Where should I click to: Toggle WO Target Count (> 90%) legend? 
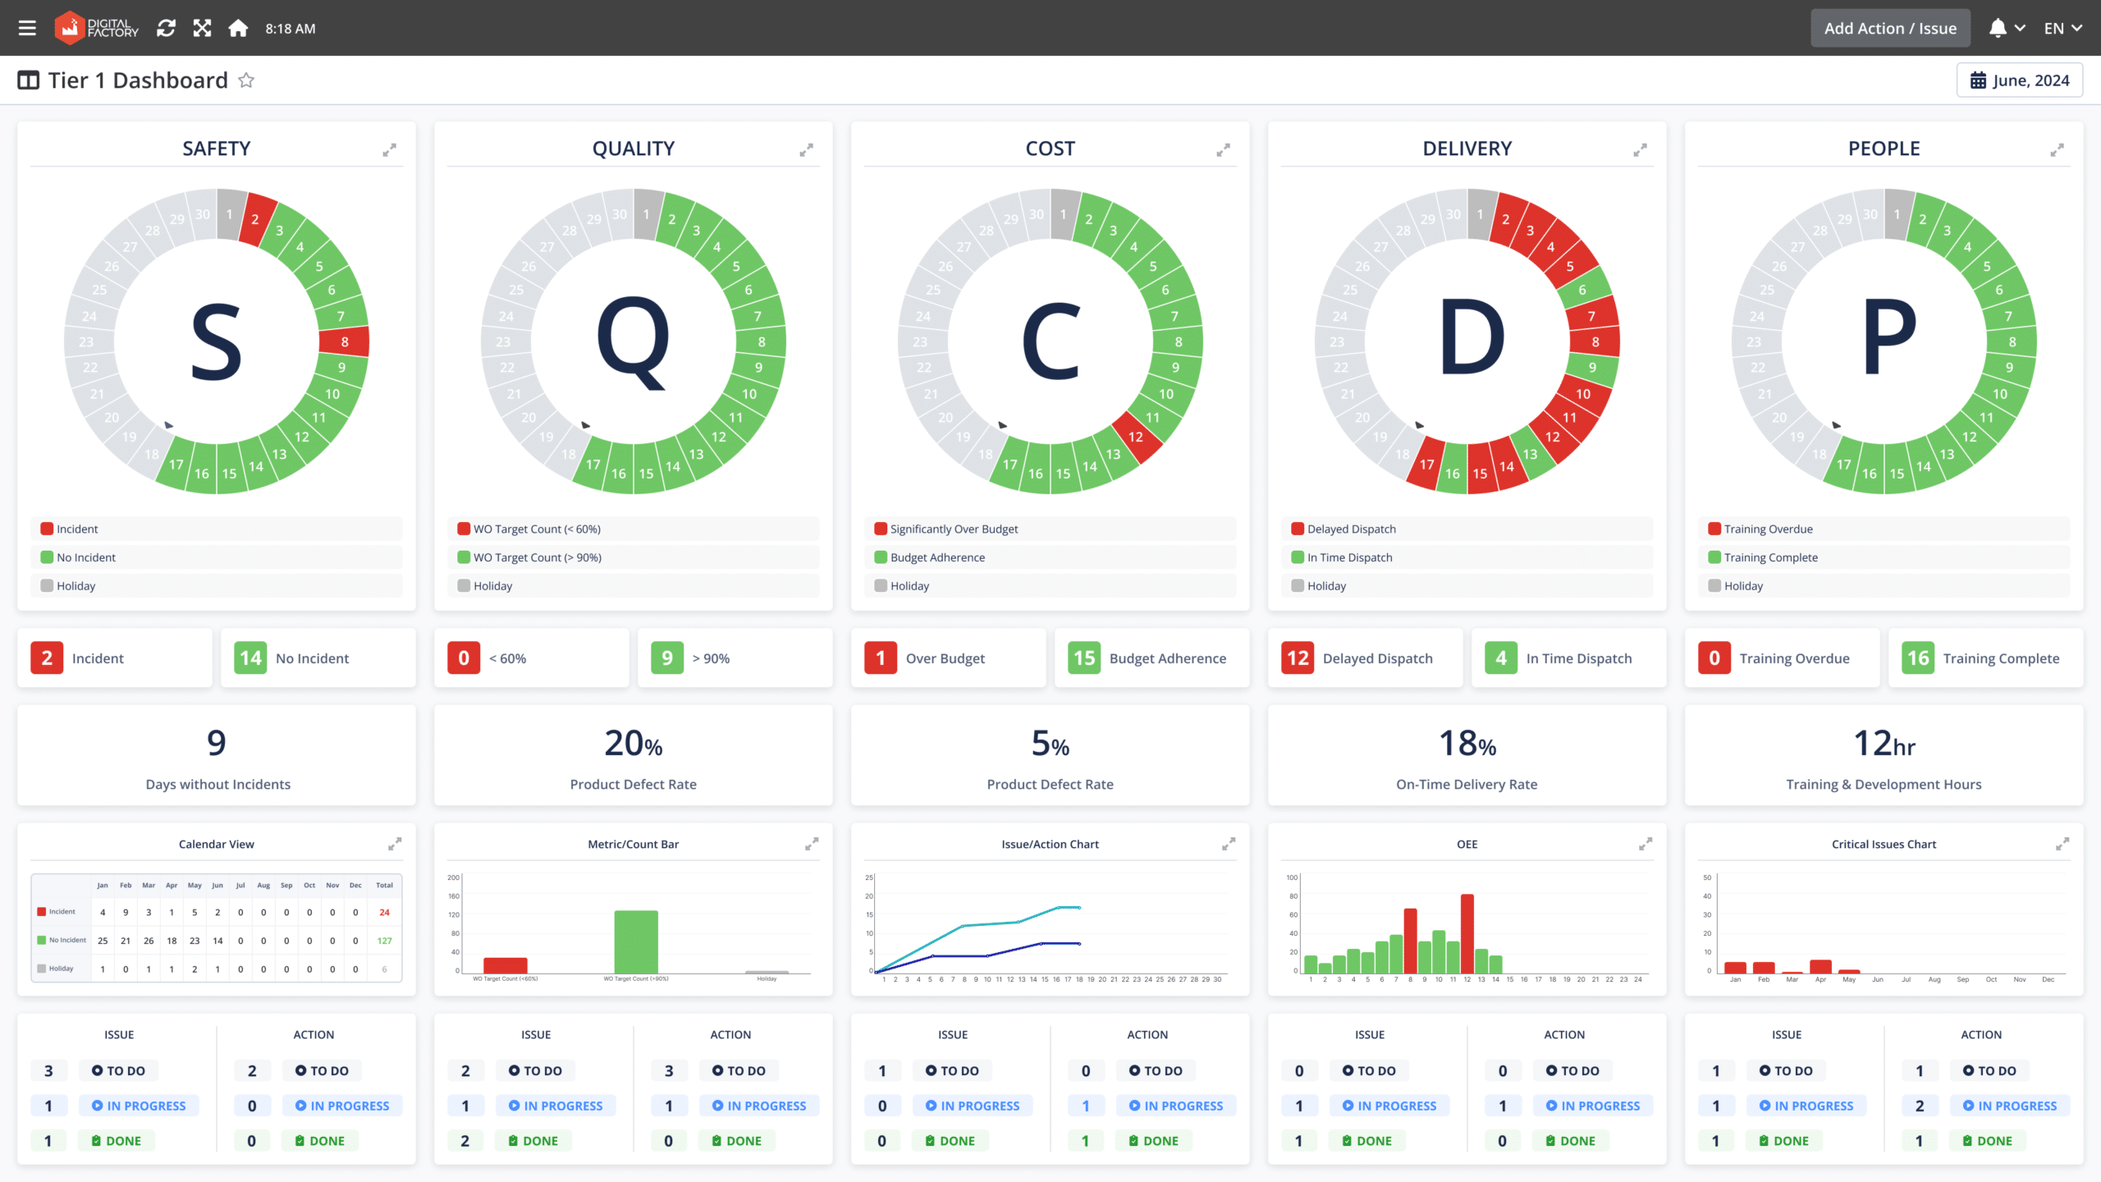(x=634, y=557)
